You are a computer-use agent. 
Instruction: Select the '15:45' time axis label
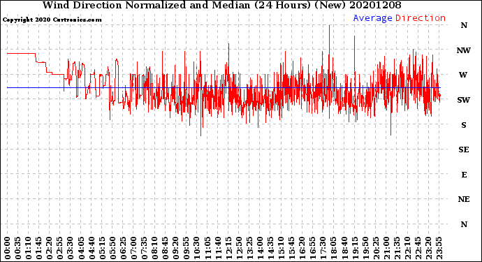292,248
